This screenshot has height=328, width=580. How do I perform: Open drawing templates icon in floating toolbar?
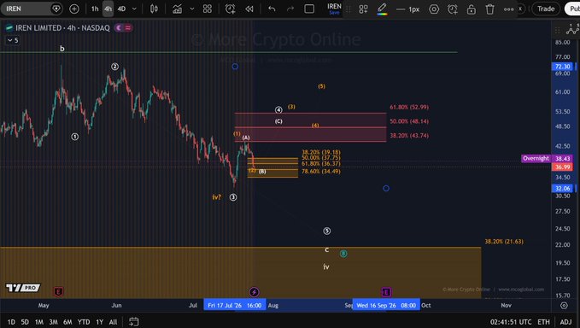pyautogui.click(x=364, y=9)
